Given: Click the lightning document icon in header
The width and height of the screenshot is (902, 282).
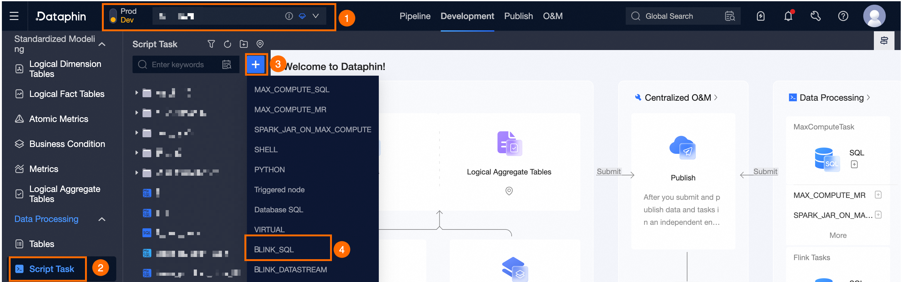Looking at the screenshot, I should click(760, 16).
